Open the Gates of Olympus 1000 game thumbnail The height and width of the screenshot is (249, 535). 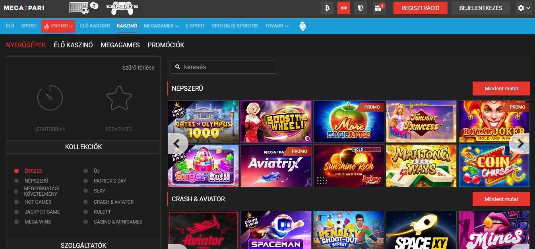click(203, 121)
